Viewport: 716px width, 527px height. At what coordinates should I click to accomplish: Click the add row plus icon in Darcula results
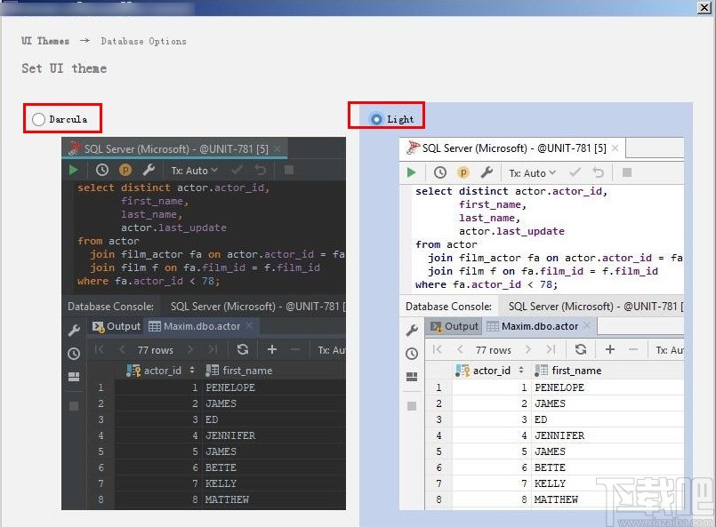click(272, 349)
